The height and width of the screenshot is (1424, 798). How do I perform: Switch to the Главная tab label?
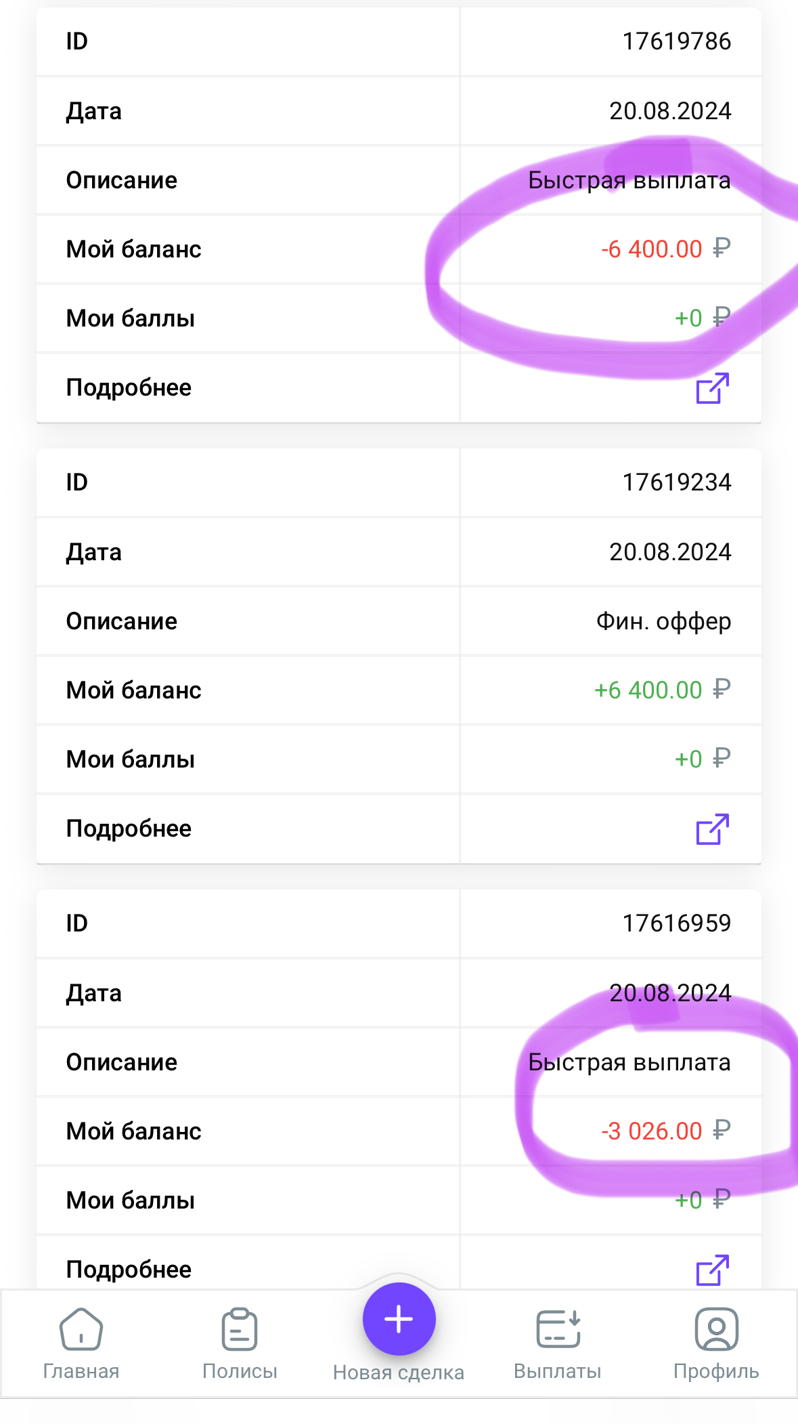81,1371
